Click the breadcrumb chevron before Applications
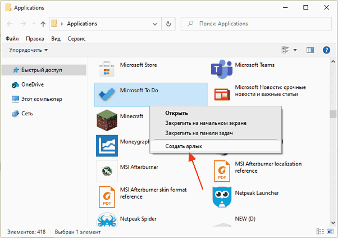338x238 pixels. tap(62, 24)
